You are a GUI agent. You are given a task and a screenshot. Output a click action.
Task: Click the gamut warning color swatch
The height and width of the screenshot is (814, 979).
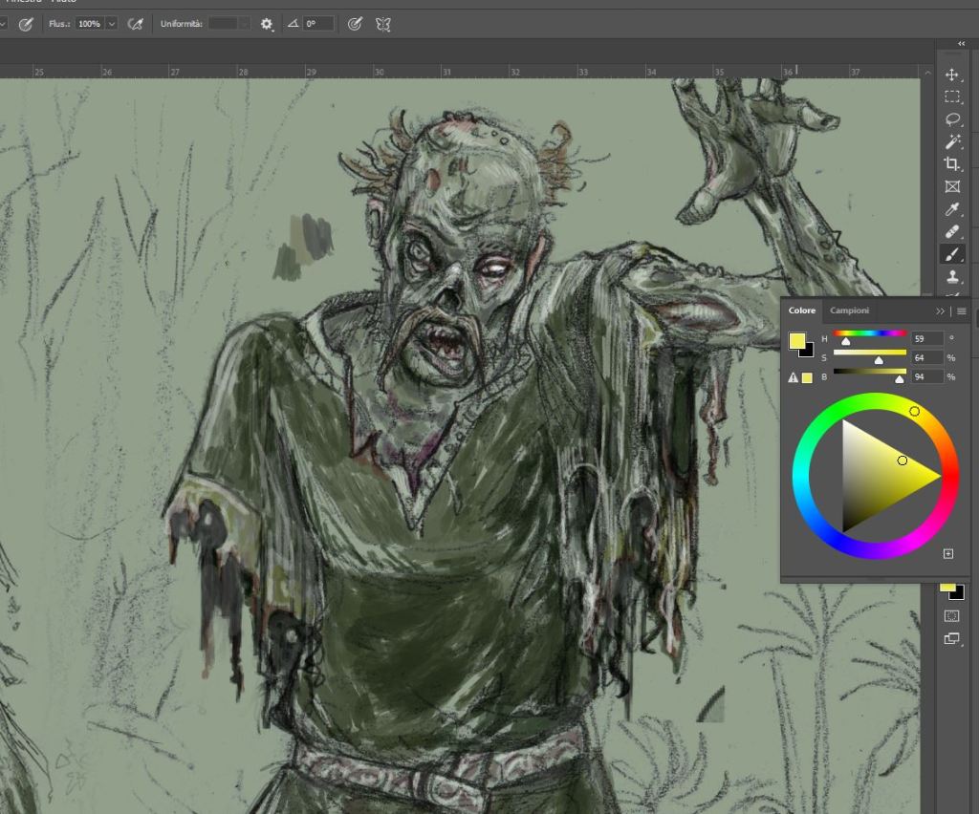pyautogui.click(x=807, y=377)
